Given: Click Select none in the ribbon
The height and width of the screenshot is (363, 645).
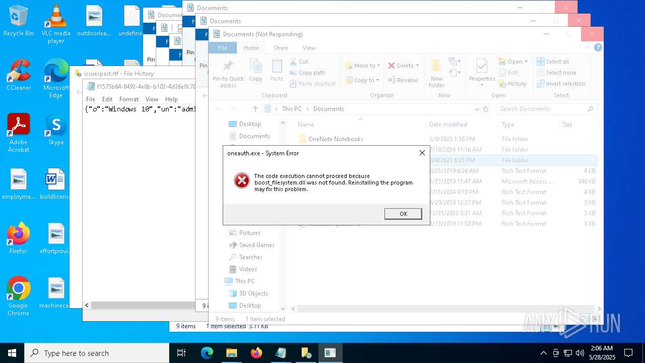Looking at the screenshot, I should coord(556,73).
